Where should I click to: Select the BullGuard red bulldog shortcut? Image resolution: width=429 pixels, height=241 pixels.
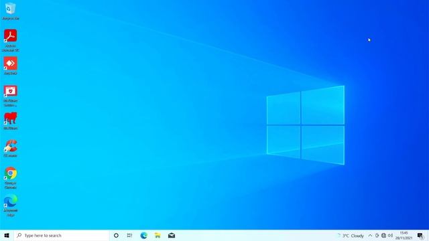11,120
